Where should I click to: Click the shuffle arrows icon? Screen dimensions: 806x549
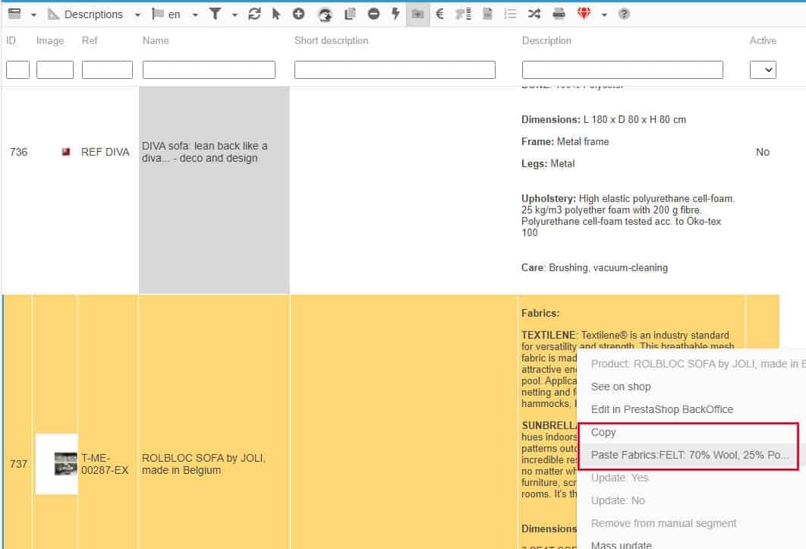pyautogui.click(x=534, y=14)
